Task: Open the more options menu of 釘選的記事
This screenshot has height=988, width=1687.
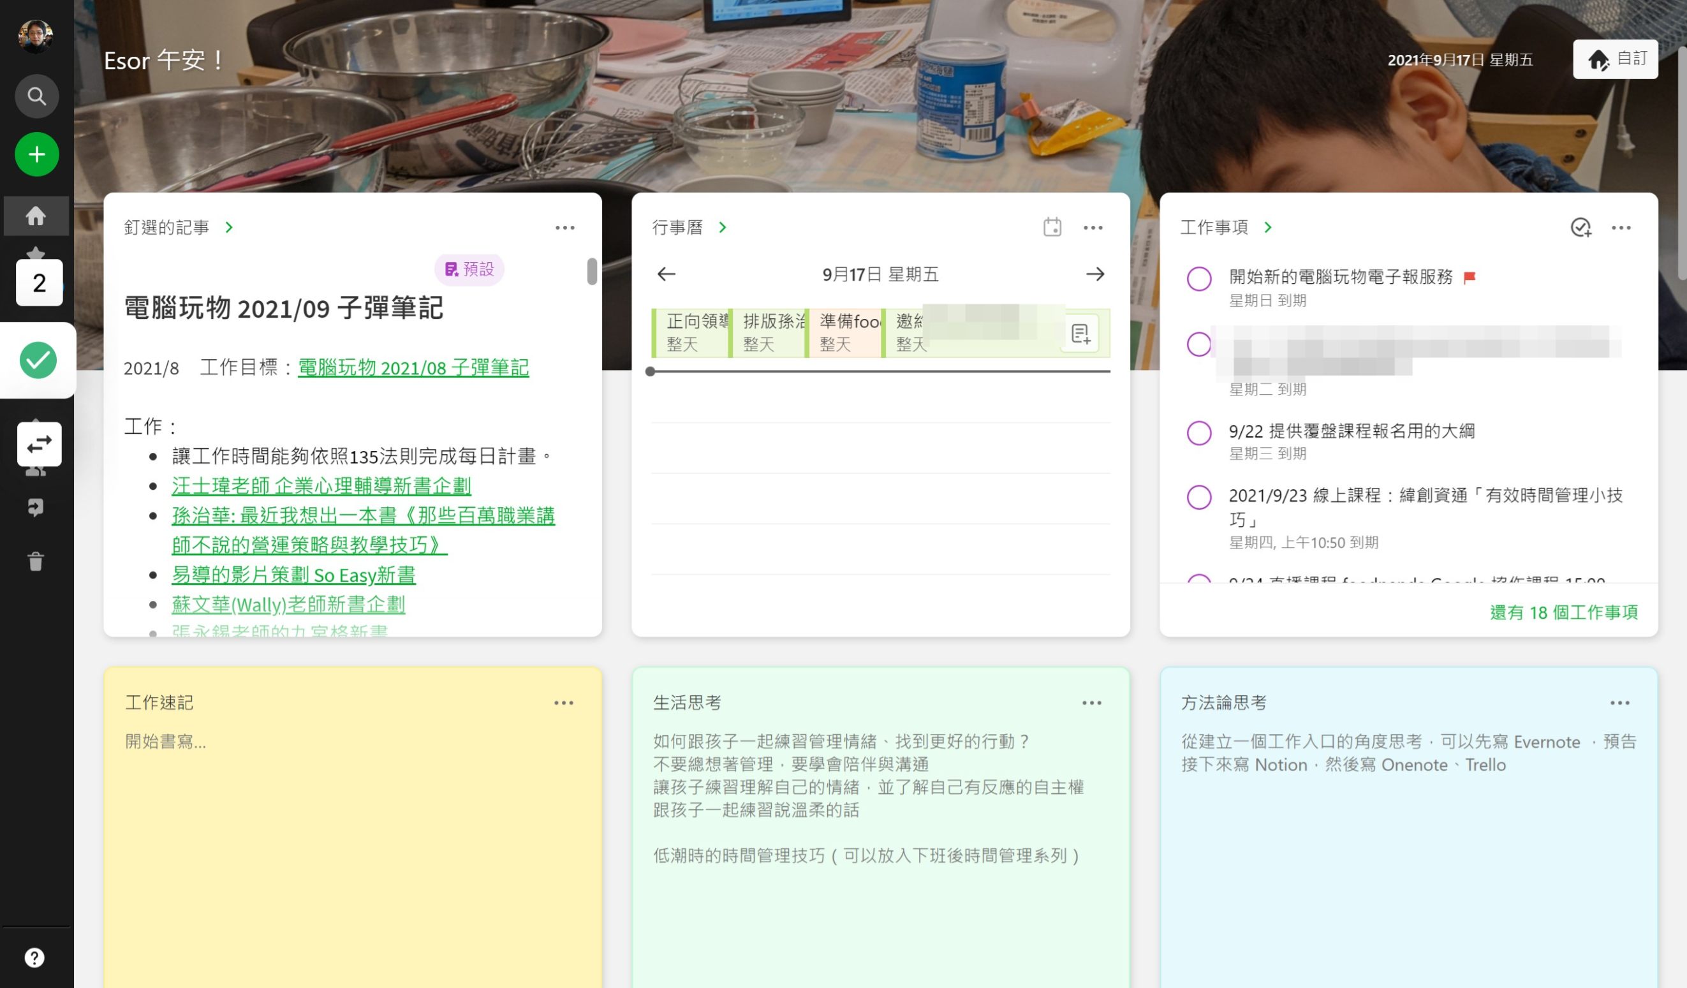Action: 565,228
